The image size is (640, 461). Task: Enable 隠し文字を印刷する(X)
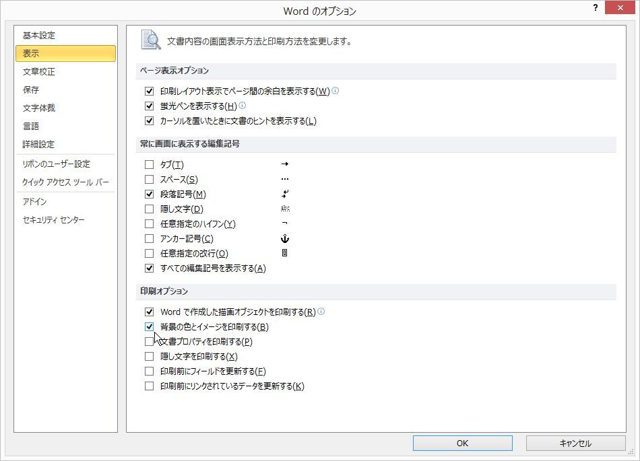click(149, 357)
